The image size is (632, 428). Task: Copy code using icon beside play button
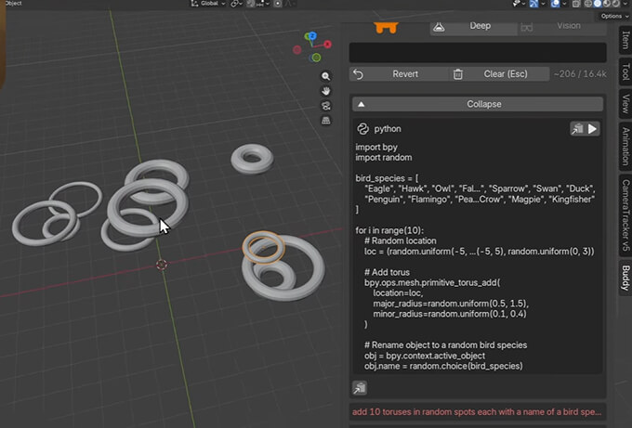pyautogui.click(x=577, y=129)
